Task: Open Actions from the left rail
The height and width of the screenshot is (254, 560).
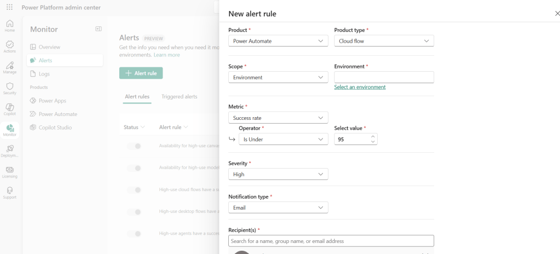Action: point(9,47)
